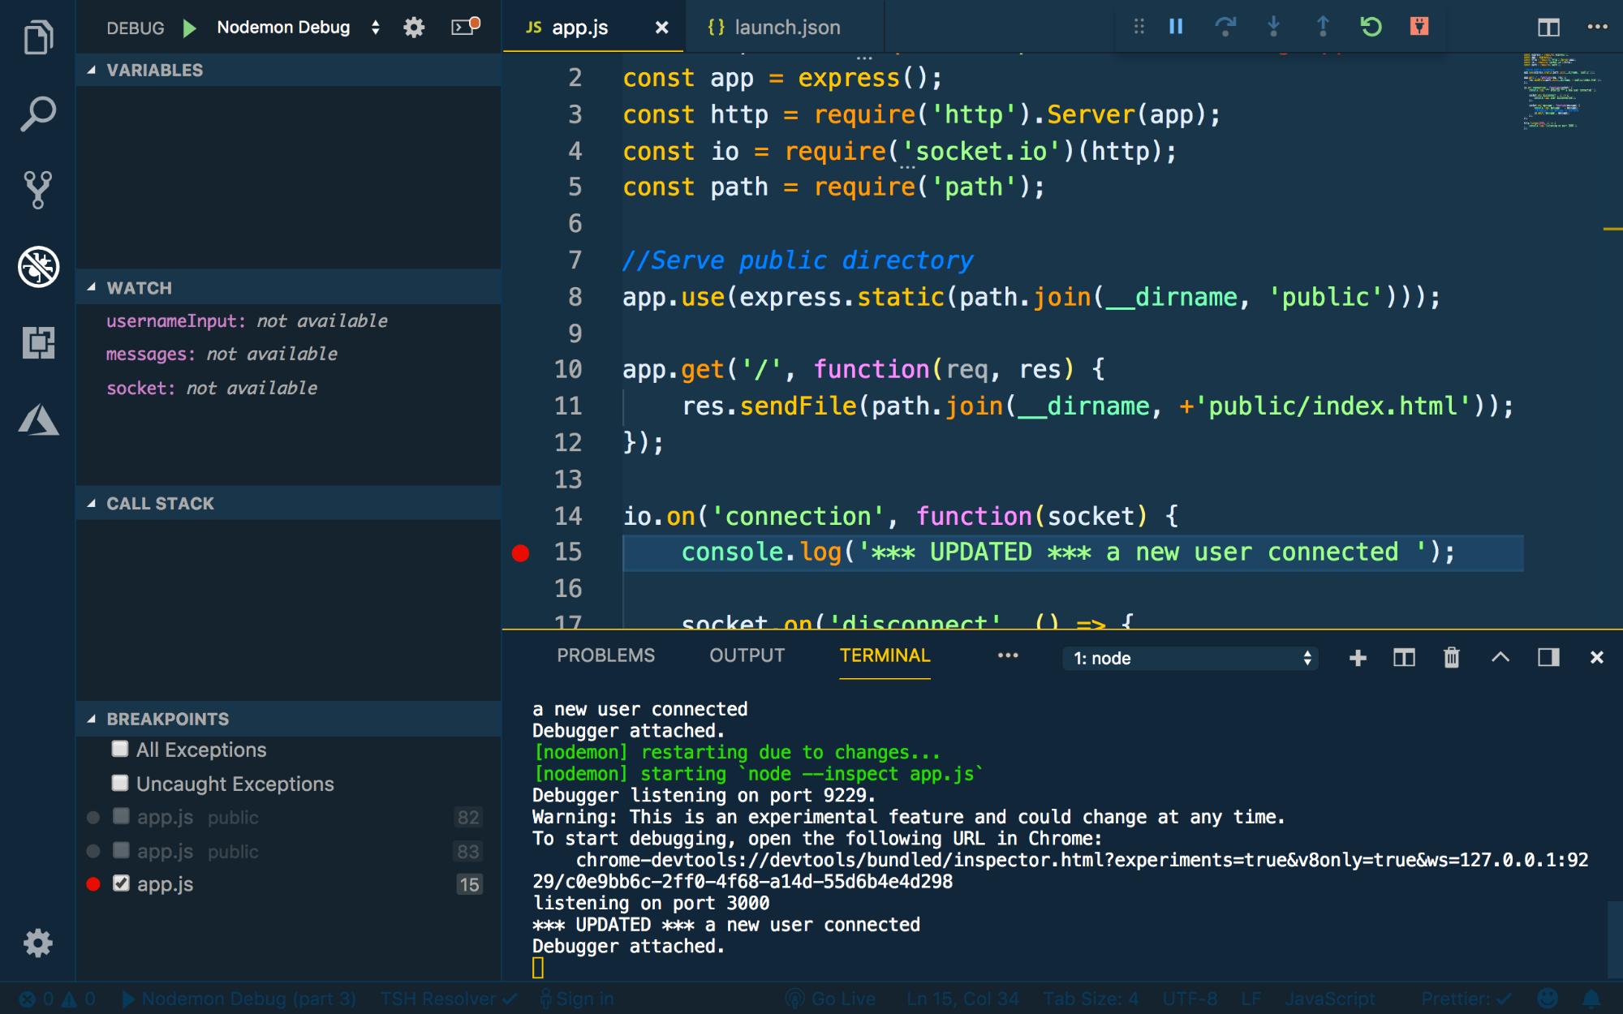The height and width of the screenshot is (1014, 1623).
Task: Open the Azure view in activity bar
Action: coord(38,419)
